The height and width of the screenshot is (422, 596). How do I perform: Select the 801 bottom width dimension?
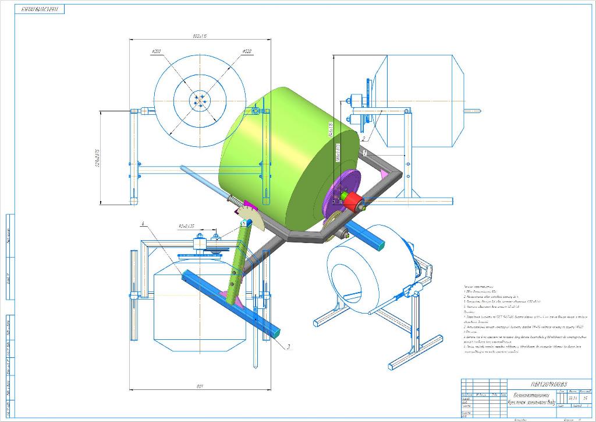point(200,386)
